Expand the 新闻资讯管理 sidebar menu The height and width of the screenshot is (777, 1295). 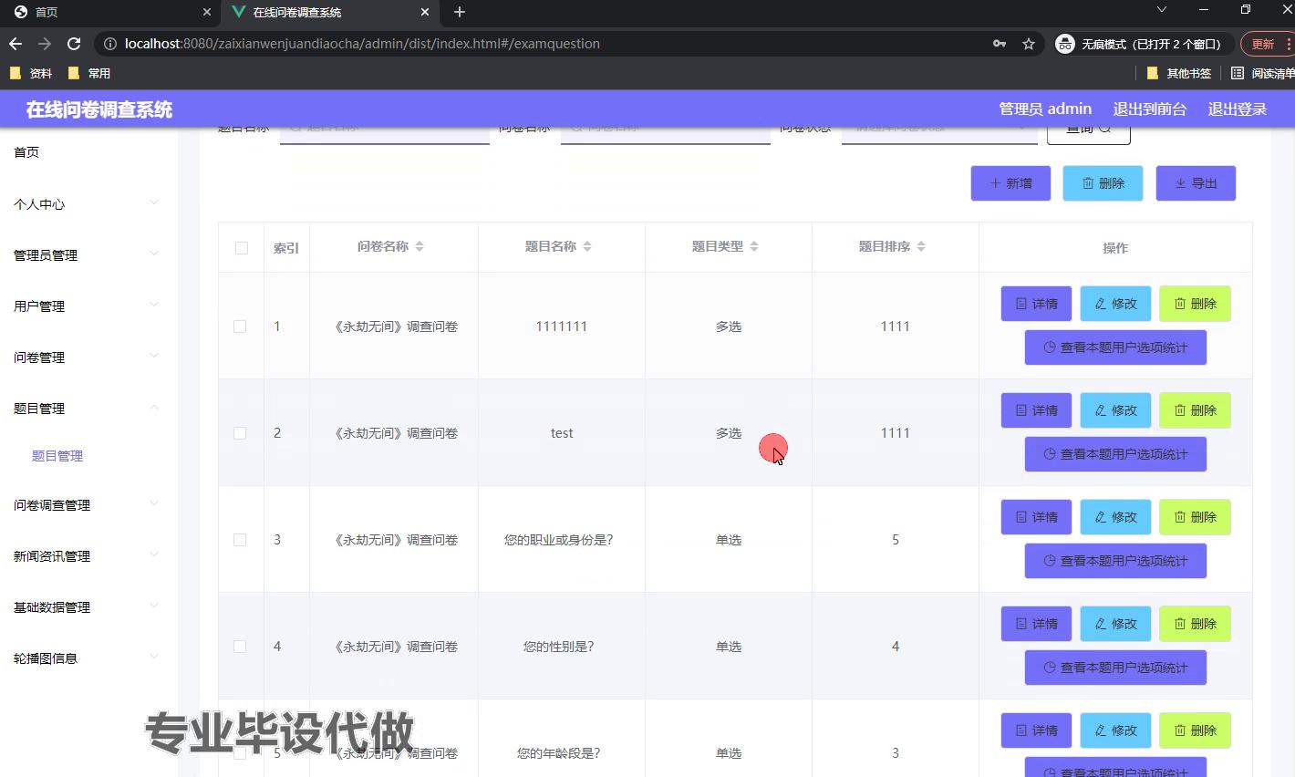click(x=87, y=556)
